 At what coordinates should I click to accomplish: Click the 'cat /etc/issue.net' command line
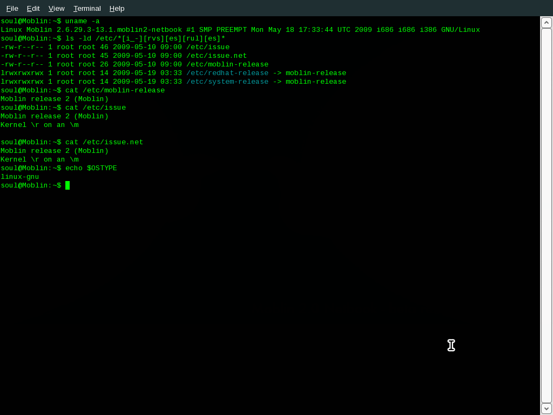104,142
